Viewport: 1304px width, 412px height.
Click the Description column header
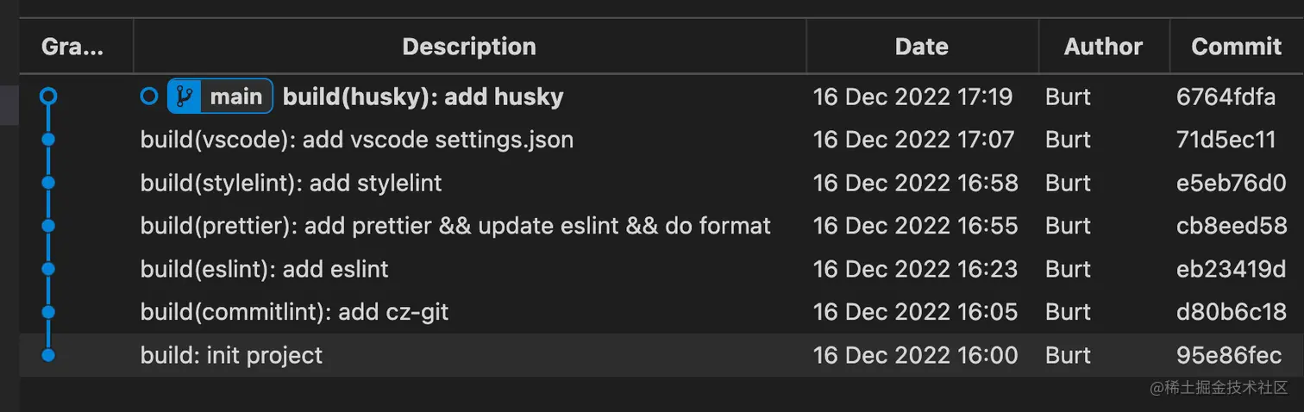coord(469,47)
